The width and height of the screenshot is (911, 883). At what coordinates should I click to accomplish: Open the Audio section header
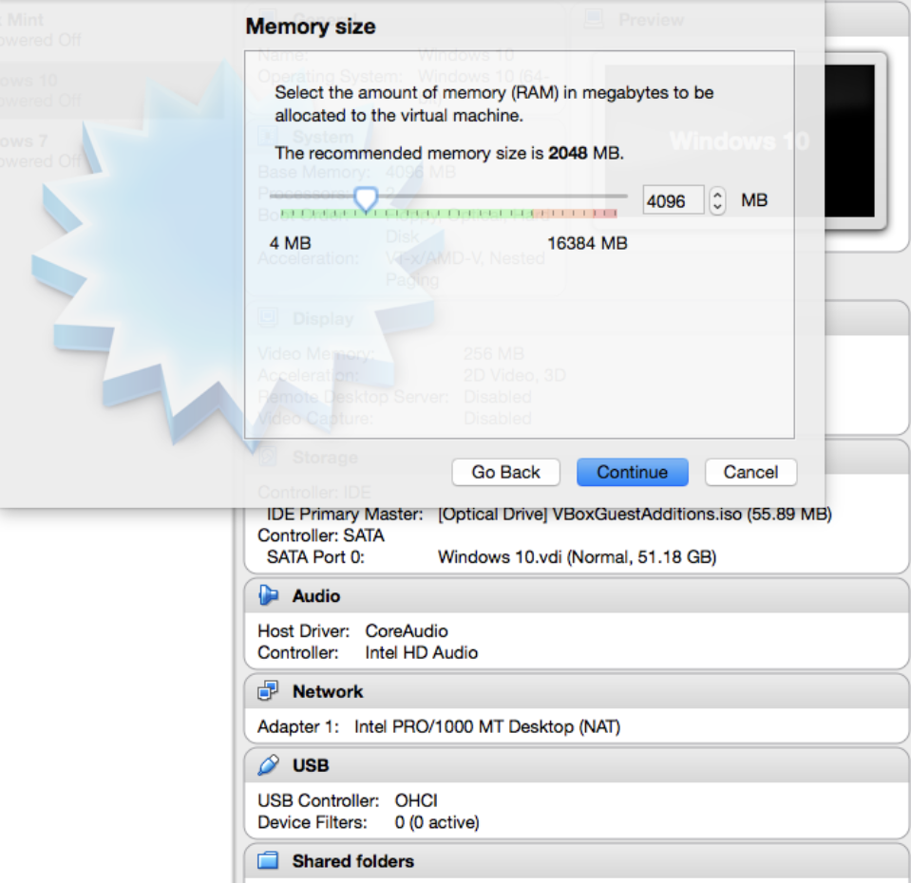tap(577, 595)
